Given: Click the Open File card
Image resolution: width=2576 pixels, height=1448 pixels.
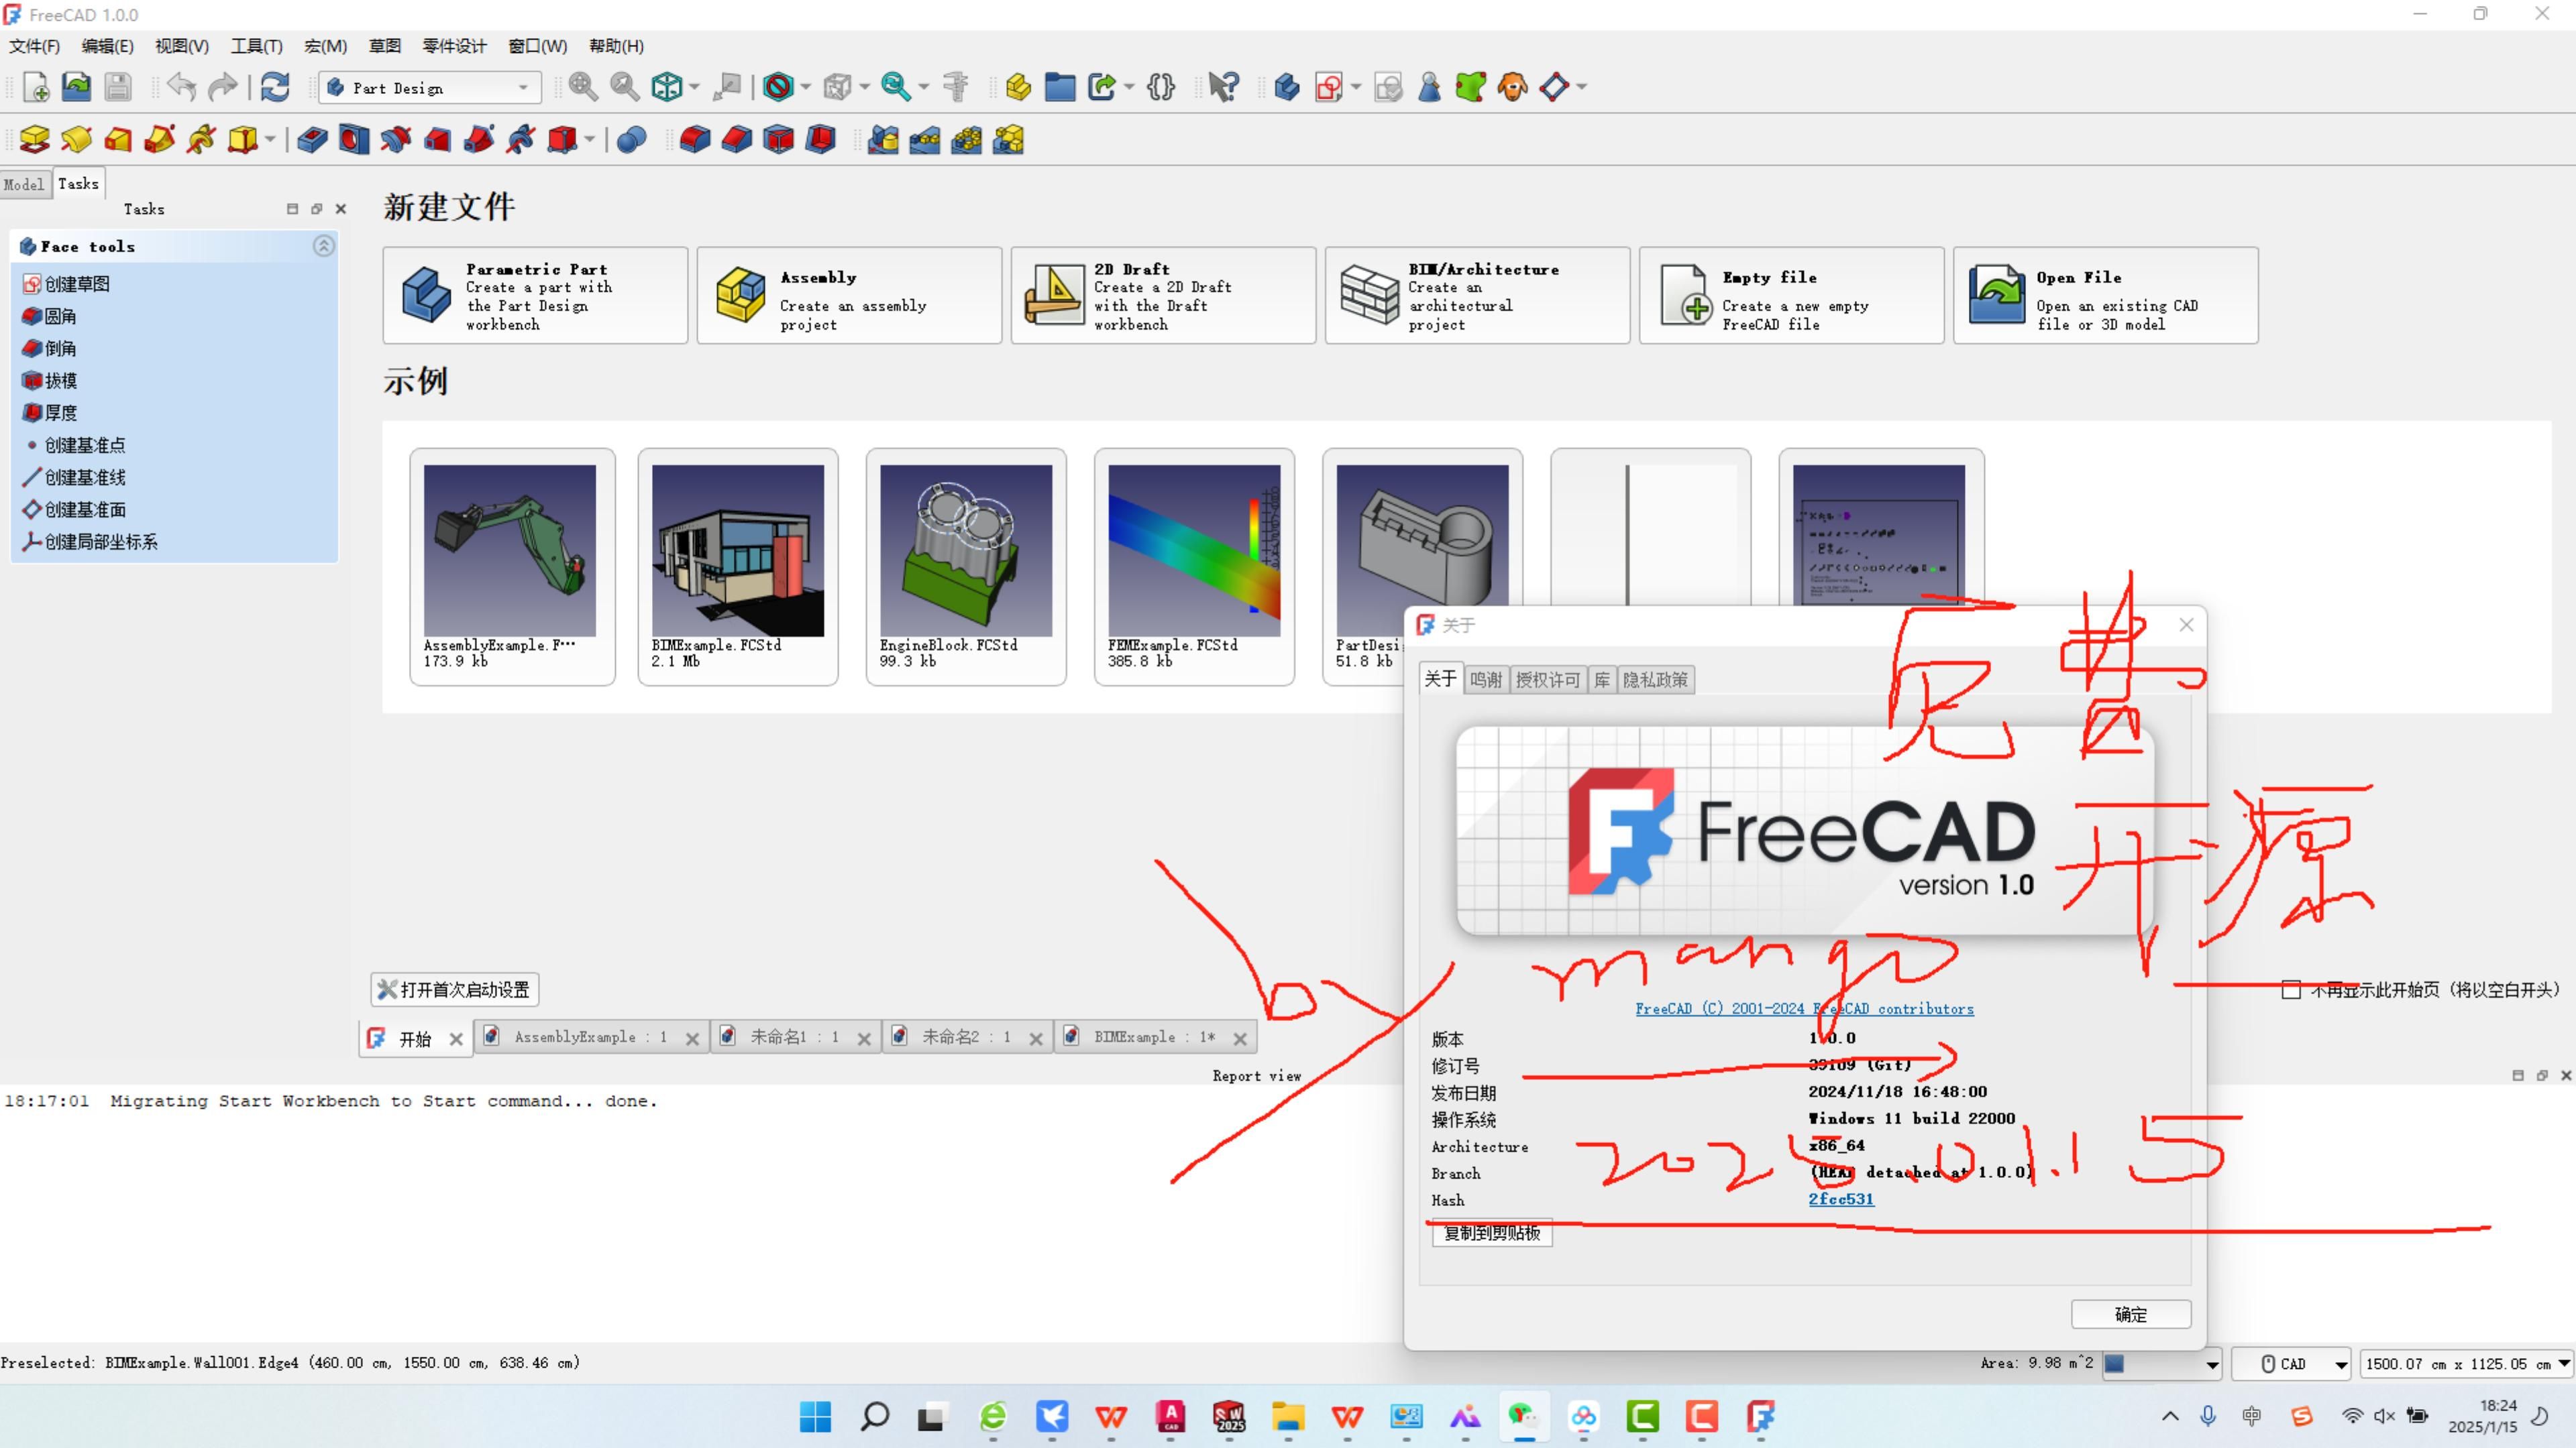Looking at the screenshot, I should (x=2105, y=296).
